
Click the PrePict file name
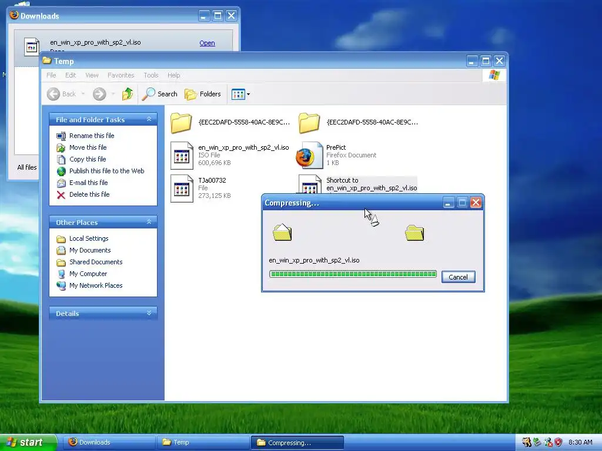pos(336,147)
